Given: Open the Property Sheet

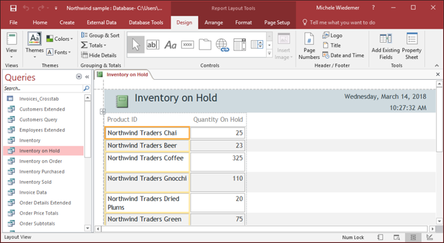Looking at the screenshot, I should tap(411, 46).
